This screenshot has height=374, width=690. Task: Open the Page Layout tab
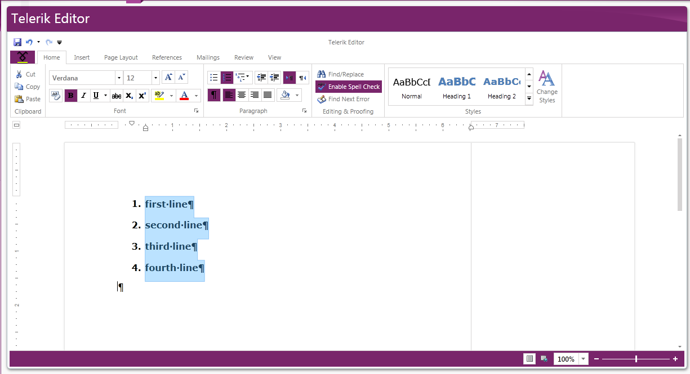pos(121,57)
